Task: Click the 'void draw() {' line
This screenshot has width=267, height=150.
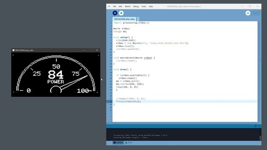Action: coord(122,70)
